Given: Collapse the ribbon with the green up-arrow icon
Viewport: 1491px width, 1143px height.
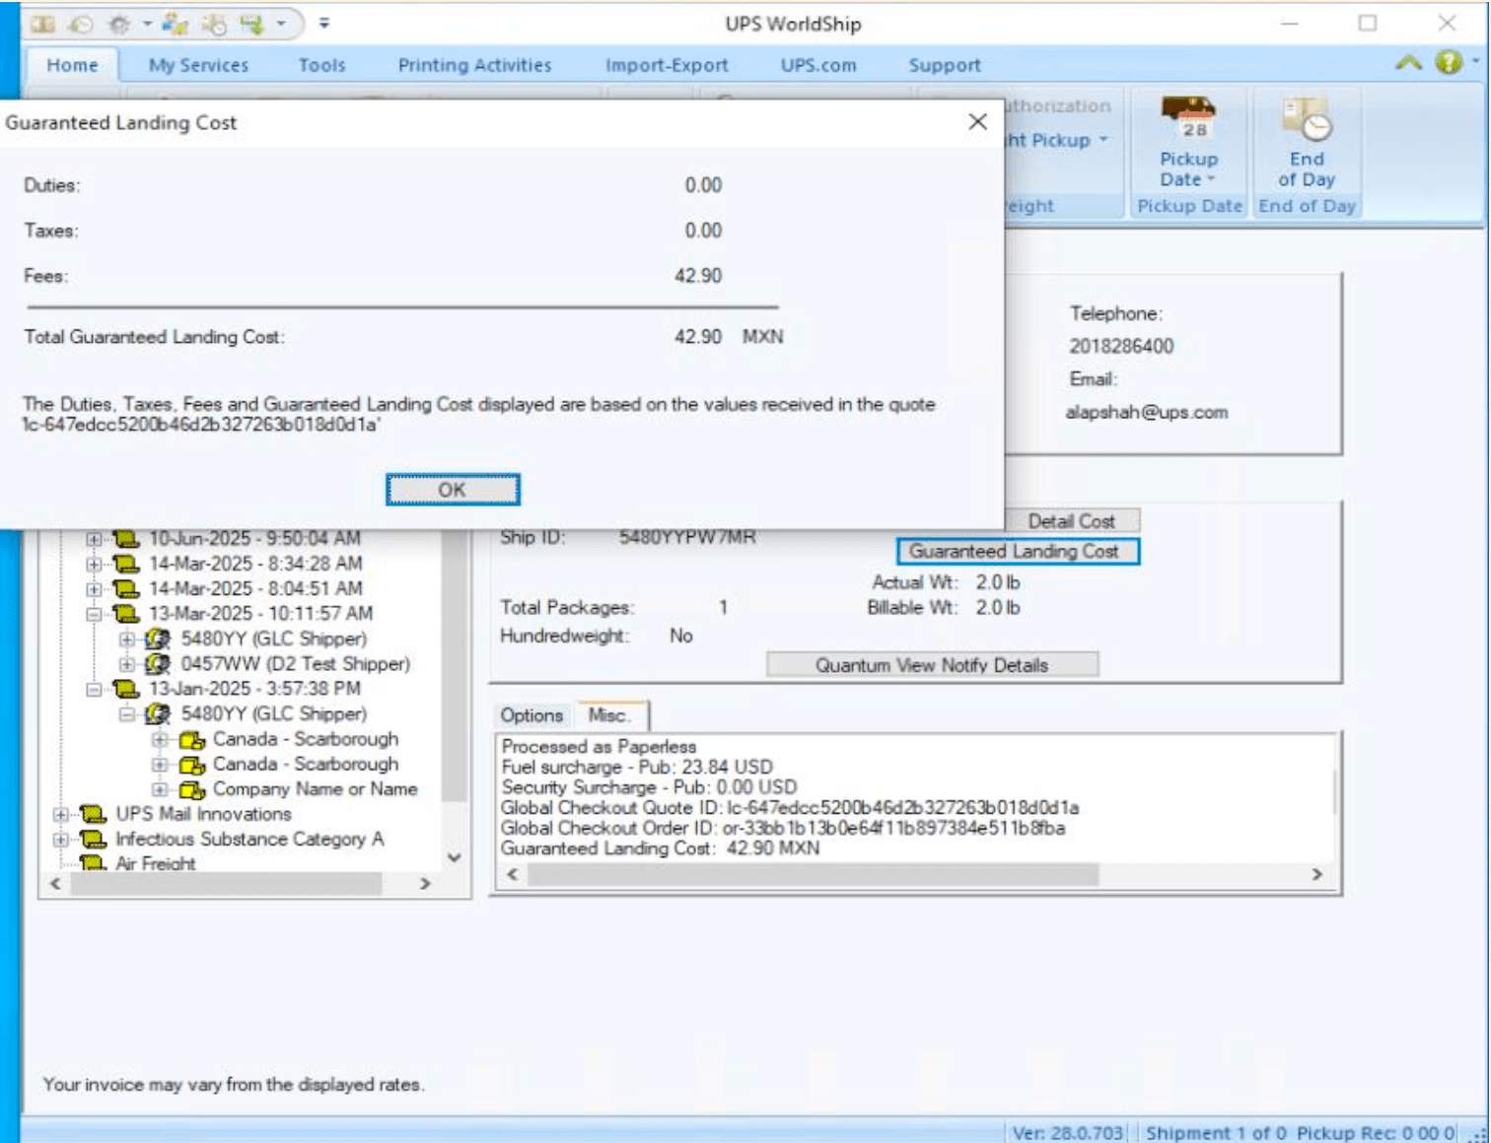Looking at the screenshot, I should (x=1408, y=63).
